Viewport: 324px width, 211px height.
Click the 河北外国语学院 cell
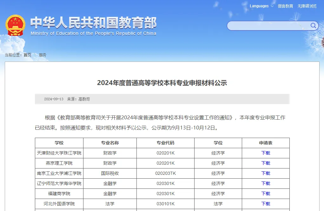59,204
